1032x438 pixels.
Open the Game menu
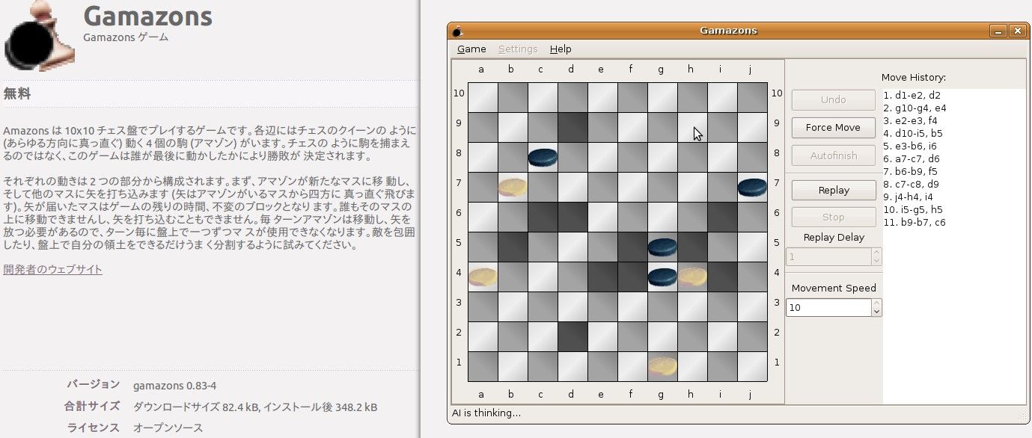471,49
